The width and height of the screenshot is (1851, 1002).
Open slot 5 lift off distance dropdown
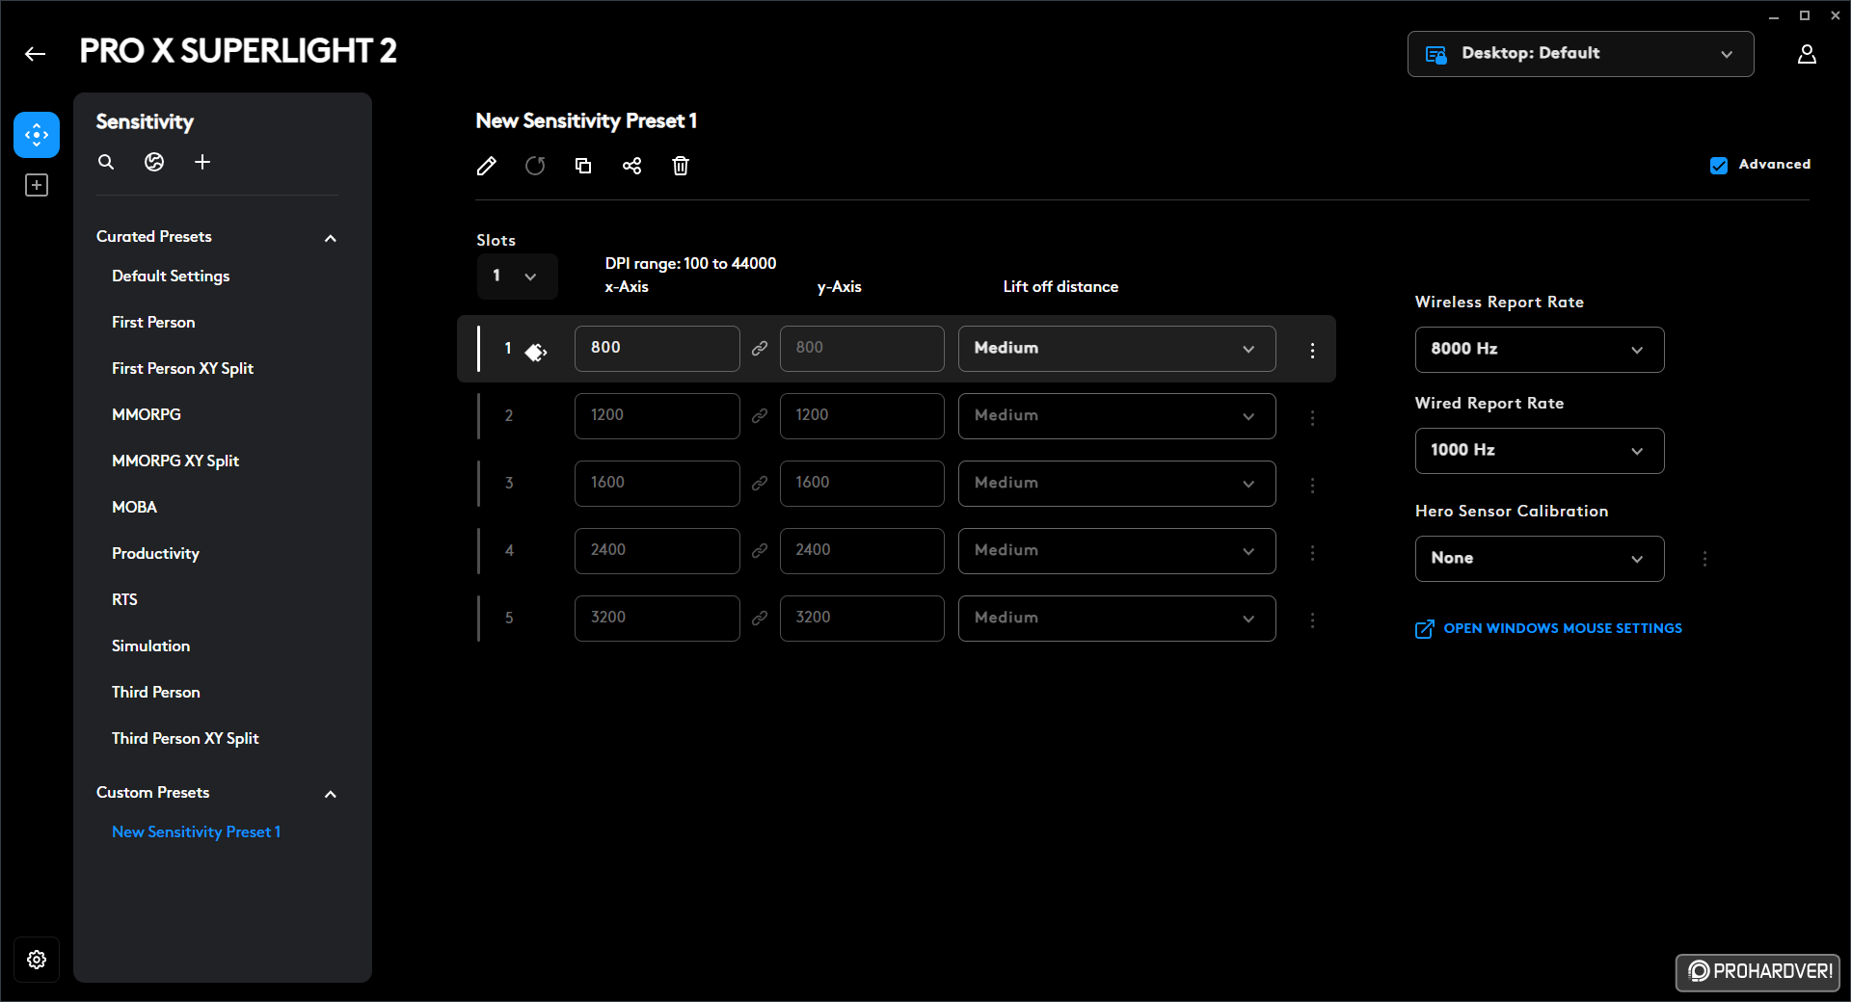coord(1116,619)
